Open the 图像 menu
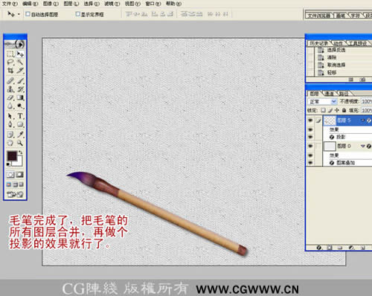The height and width of the screenshot is (296, 372). [x=51, y=4]
